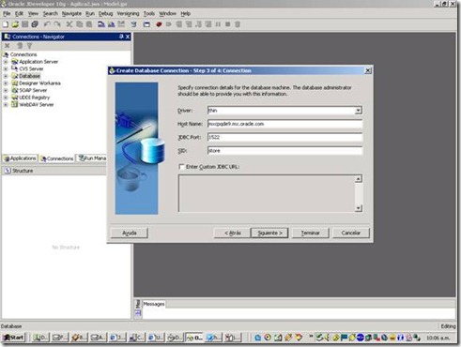Expand the SOAP Server tree node
Screen dimensions: 461x347
(x=6, y=90)
